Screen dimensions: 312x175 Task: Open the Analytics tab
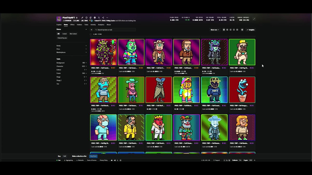pyautogui.click(x=101, y=25)
